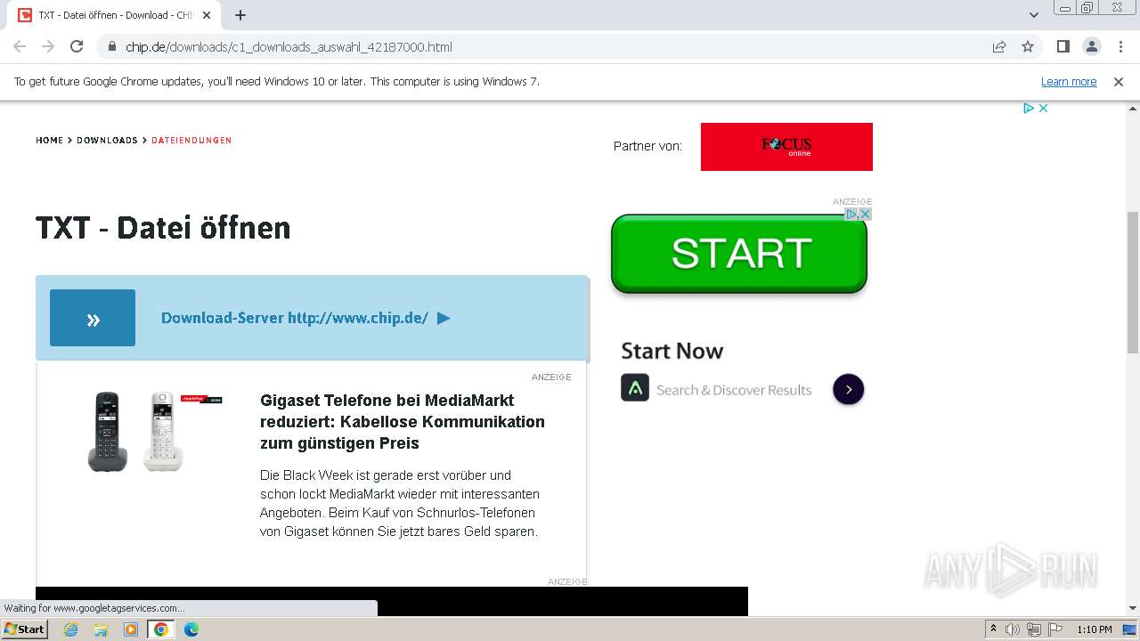
Task: Close the top banner ad X
Action: pos(1044,108)
